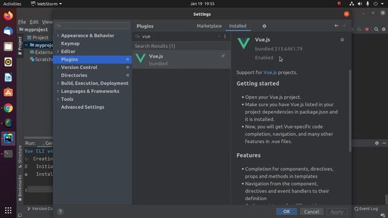This screenshot has height=218, width=388.
Task: Select External Libraries in project tree
Action: coord(41,52)
